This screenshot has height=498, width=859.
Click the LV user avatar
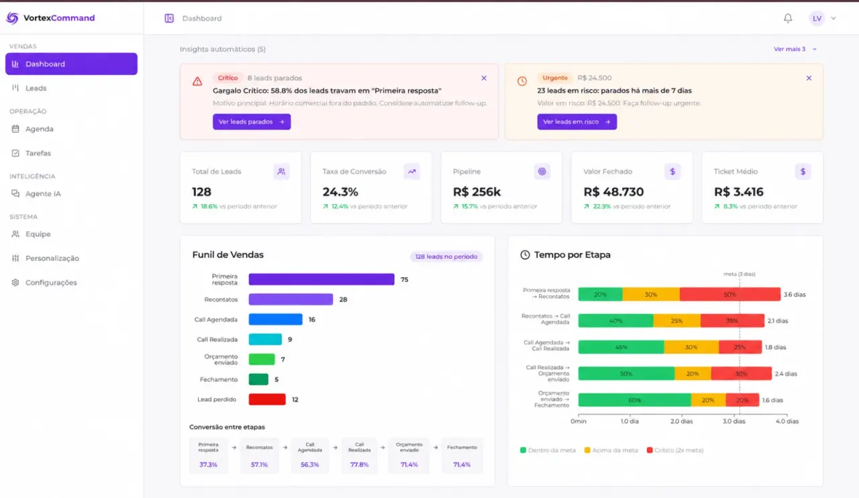[817, 18]
